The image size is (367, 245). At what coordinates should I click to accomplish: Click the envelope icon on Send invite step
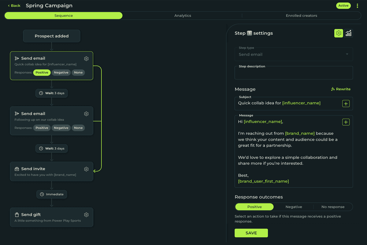[17, 169]
